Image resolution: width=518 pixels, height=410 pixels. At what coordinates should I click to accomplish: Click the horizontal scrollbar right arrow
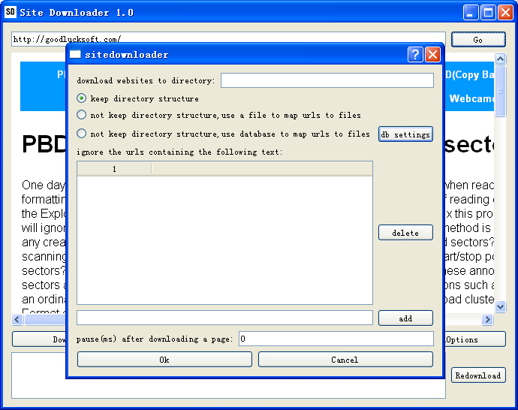[487, 320]
